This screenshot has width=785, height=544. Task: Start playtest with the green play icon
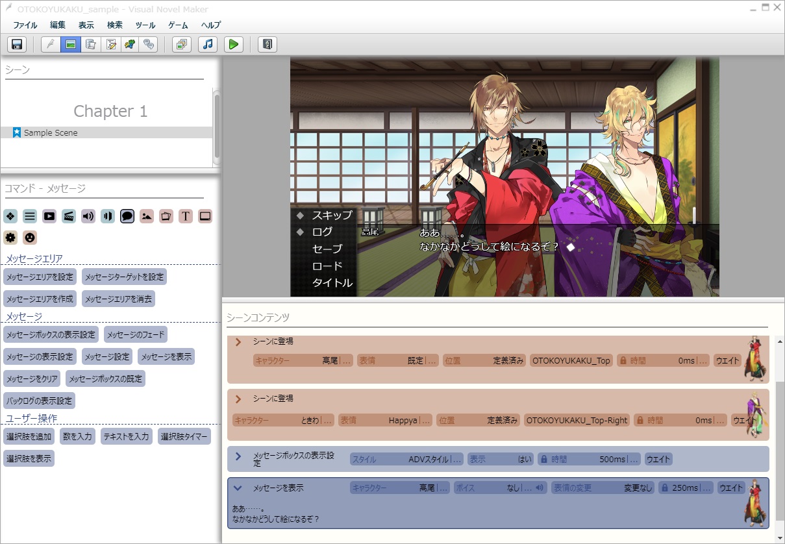pos(233,44)
